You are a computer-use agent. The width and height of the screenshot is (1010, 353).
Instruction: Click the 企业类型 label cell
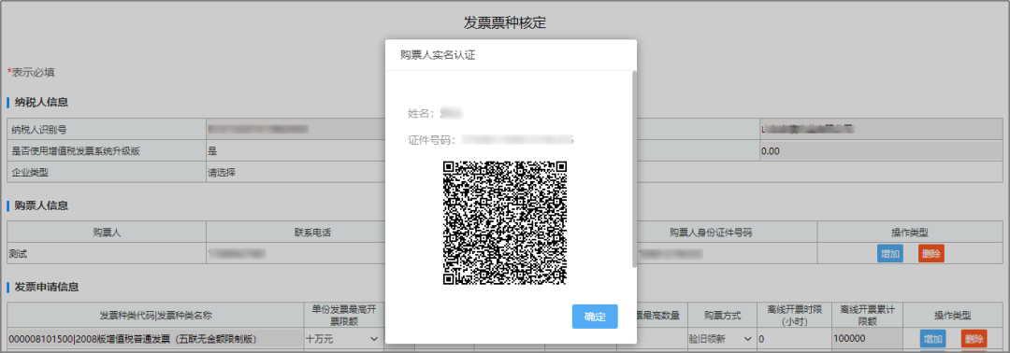107,173
